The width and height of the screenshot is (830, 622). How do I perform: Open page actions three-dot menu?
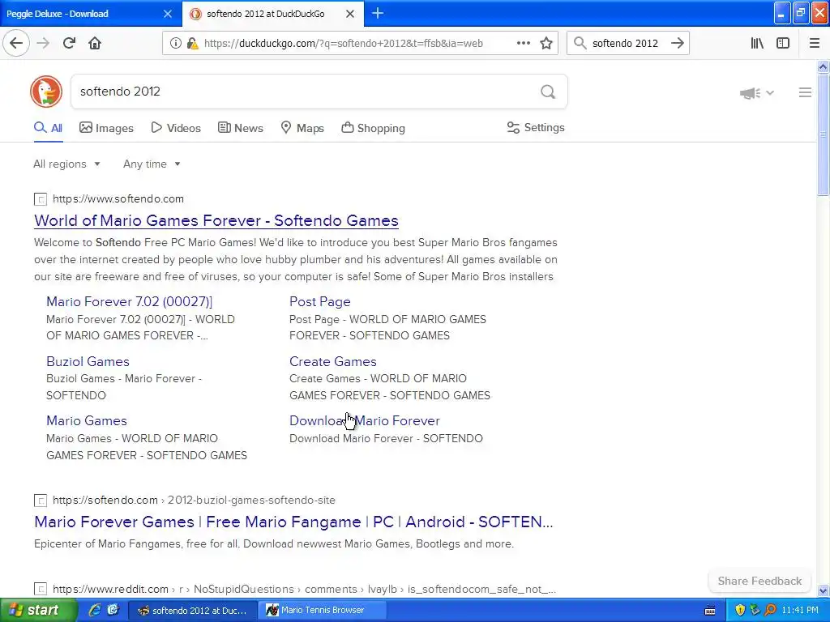523,43
